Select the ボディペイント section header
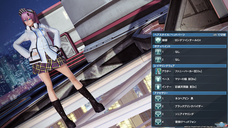The image size is (228, 128). tap(189, 47)
